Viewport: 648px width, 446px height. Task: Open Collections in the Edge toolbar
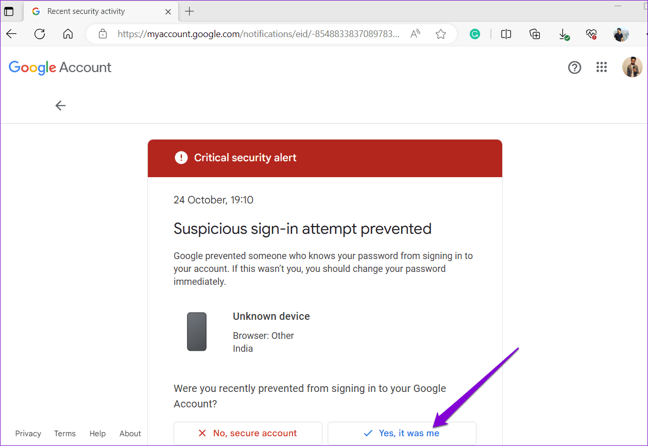[535, 33]
